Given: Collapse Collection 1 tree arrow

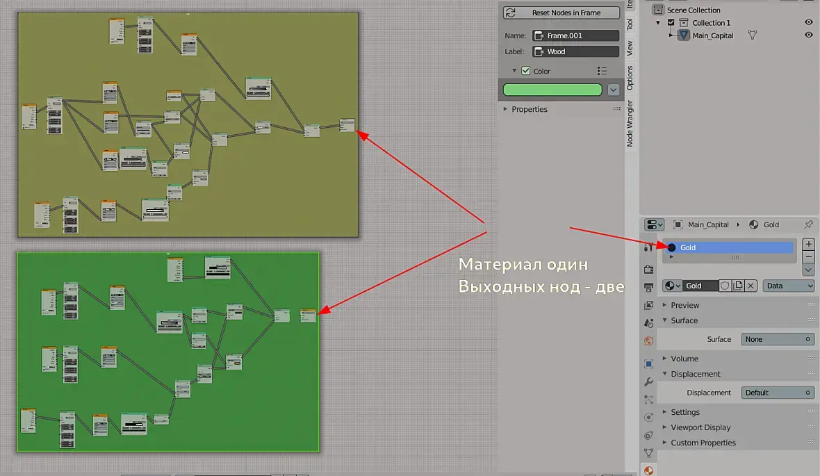Looking at the screenshot, I should click(658, 22).
